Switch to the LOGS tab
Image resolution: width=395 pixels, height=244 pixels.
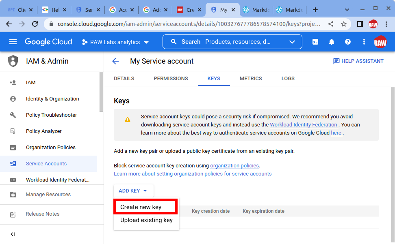[x=288, y=78]
